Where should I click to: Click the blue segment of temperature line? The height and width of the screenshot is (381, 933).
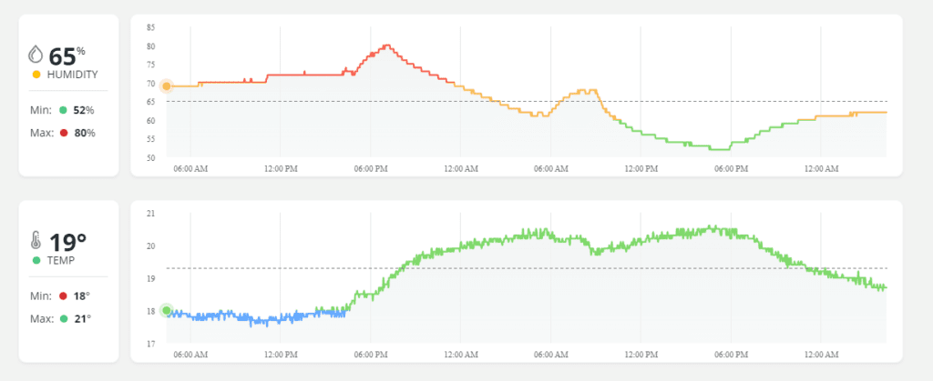coord(255,319)
